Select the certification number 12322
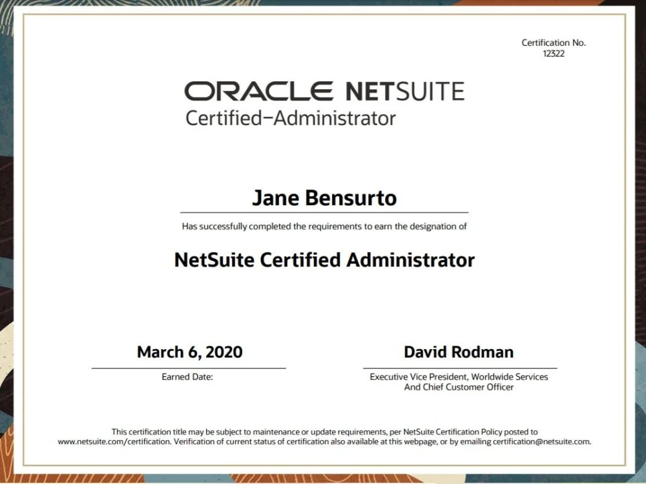This screenshot has width=646, height=484. tap(554, 54)
